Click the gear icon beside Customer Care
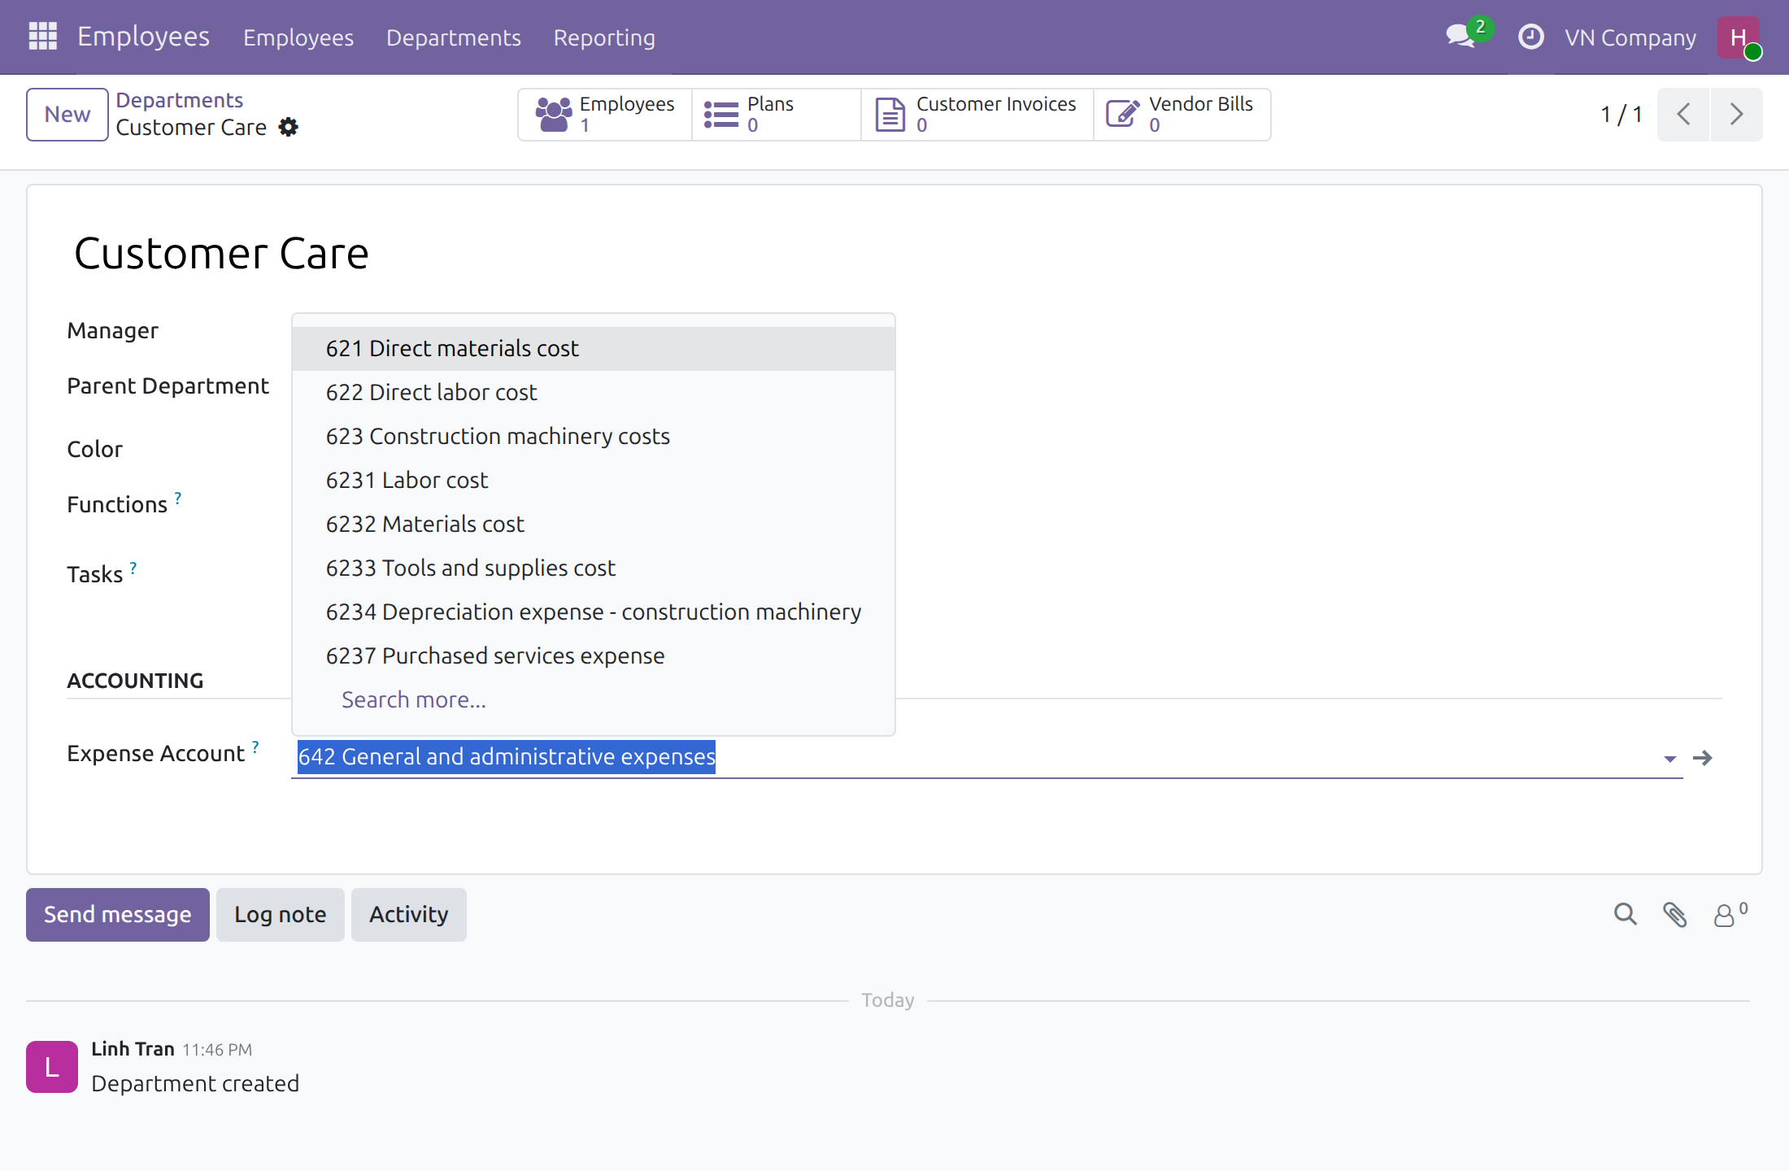The width and height of the screenshot is (1789, 1171). [289, 128]
